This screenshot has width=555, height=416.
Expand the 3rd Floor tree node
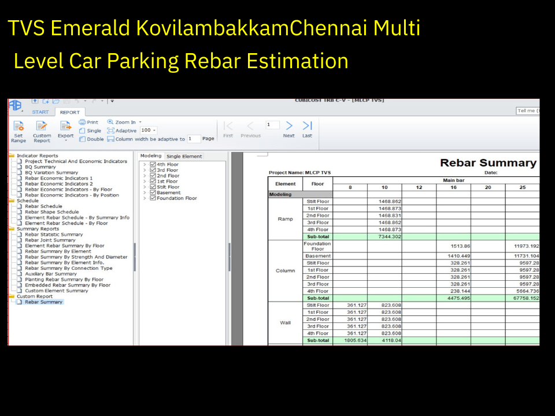(145, 170)
